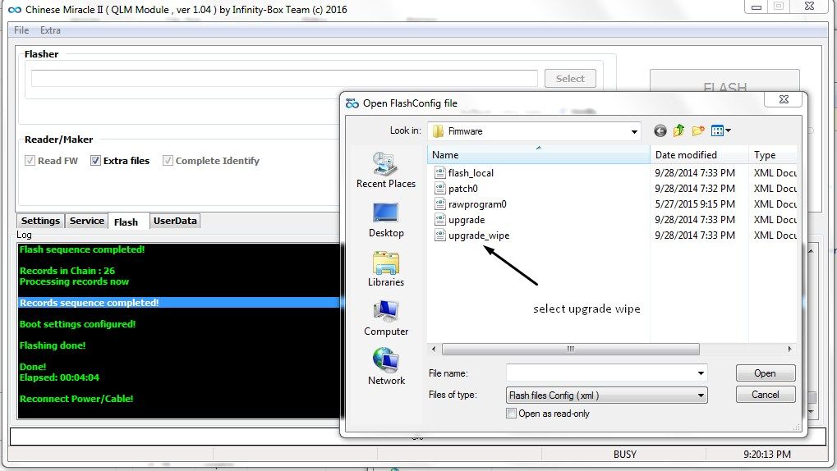Go to Recent Places in sidebar

(385, 171)
